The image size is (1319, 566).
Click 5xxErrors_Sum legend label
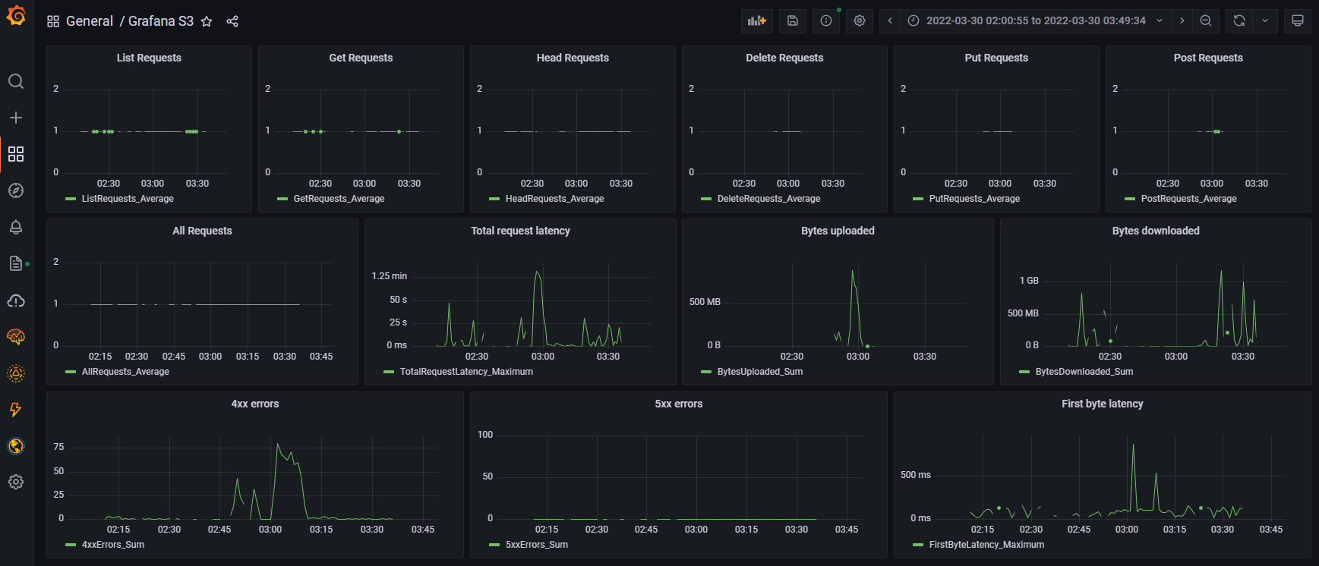(x=536, y=545)
